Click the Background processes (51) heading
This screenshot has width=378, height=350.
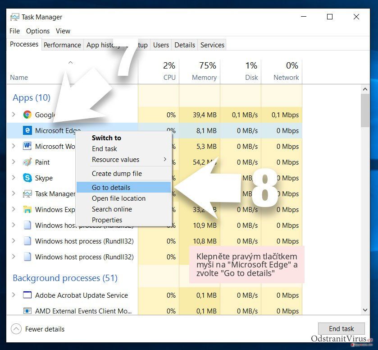click(x=65, y=278)
